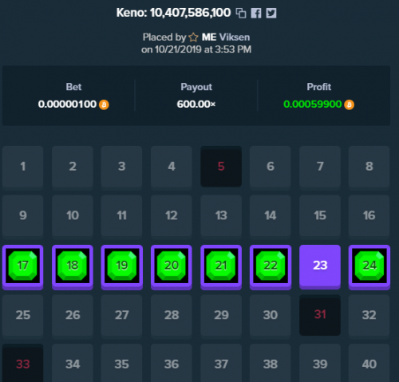Choose number 40 on the grid
The width and height of the screenshot is (399, 382).
click(x=369, y=363)
